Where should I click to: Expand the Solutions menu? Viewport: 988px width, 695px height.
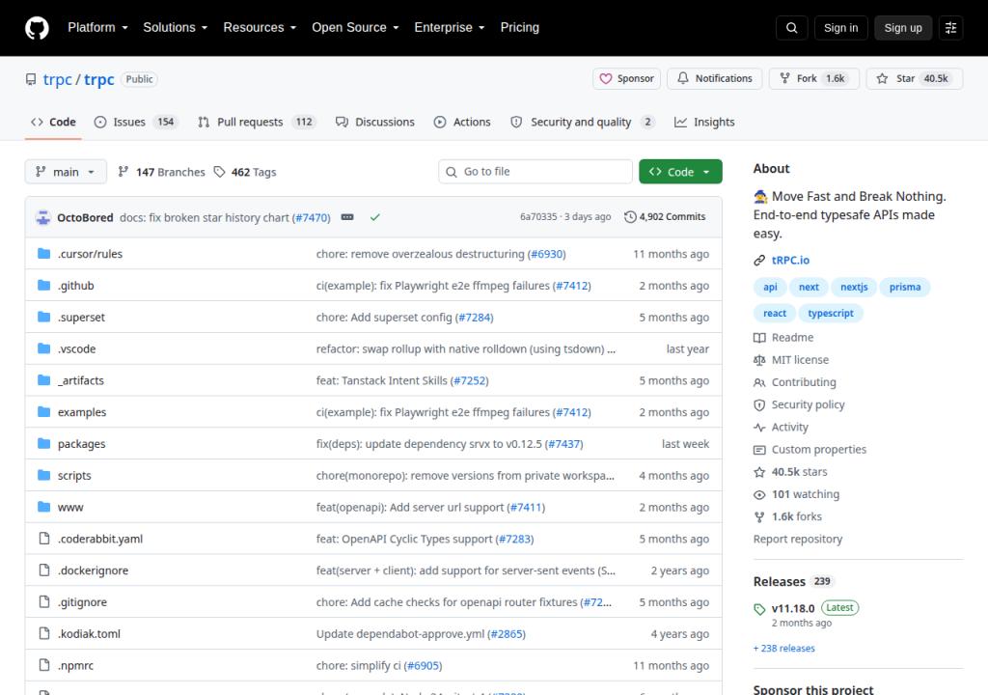[176, 28]
